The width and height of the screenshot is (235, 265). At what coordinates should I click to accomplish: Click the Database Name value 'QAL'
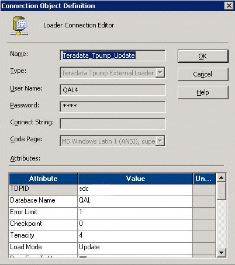click(x=135, y=201)
